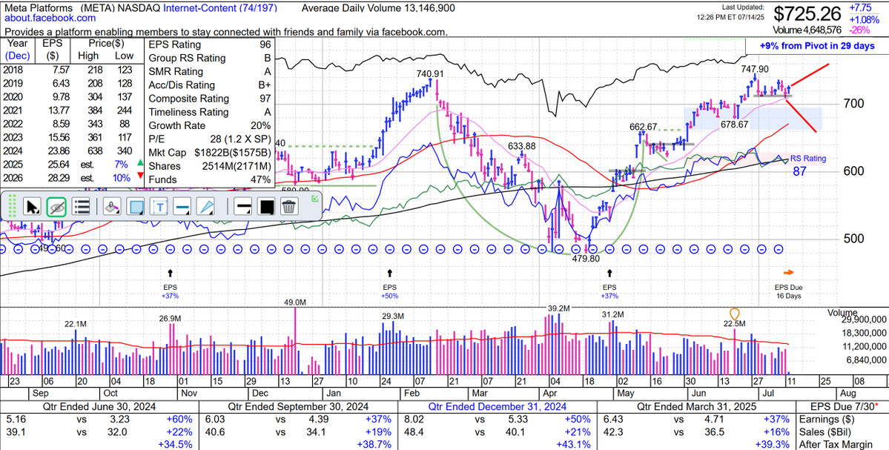Click the Average Daily Volume text
Screen dimensions: 889x450
(377, 8)
